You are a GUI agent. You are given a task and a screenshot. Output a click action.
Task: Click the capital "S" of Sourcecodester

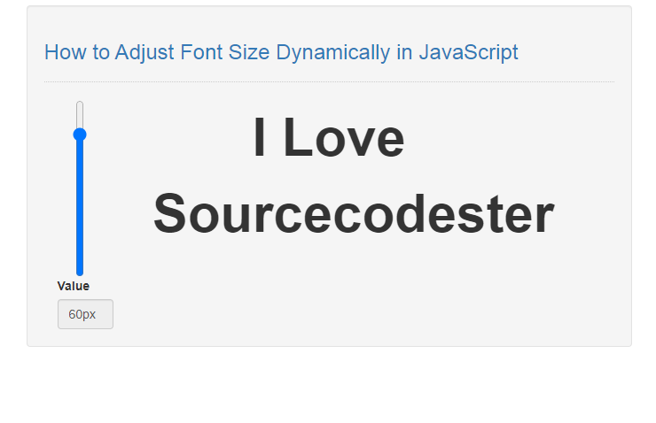173,214
